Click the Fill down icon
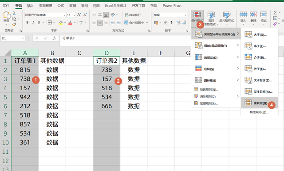284x171 pixels. click(x=275, y=18)
